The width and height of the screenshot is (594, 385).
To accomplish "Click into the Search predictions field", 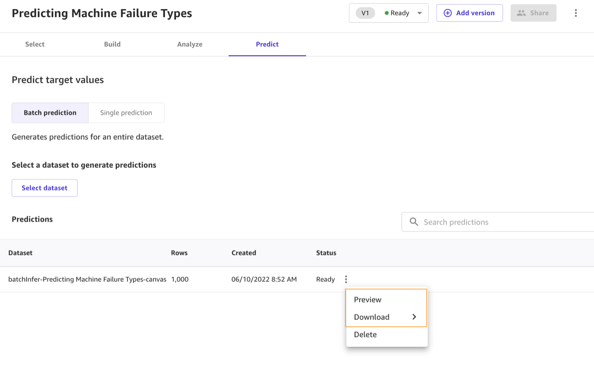I will click(x=498, y=222).
